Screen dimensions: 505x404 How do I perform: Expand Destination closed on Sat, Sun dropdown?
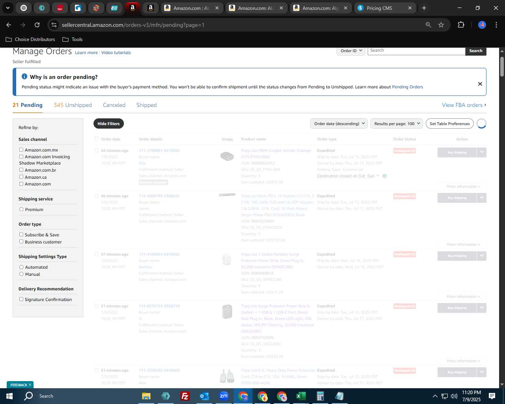tap(348, 176)
